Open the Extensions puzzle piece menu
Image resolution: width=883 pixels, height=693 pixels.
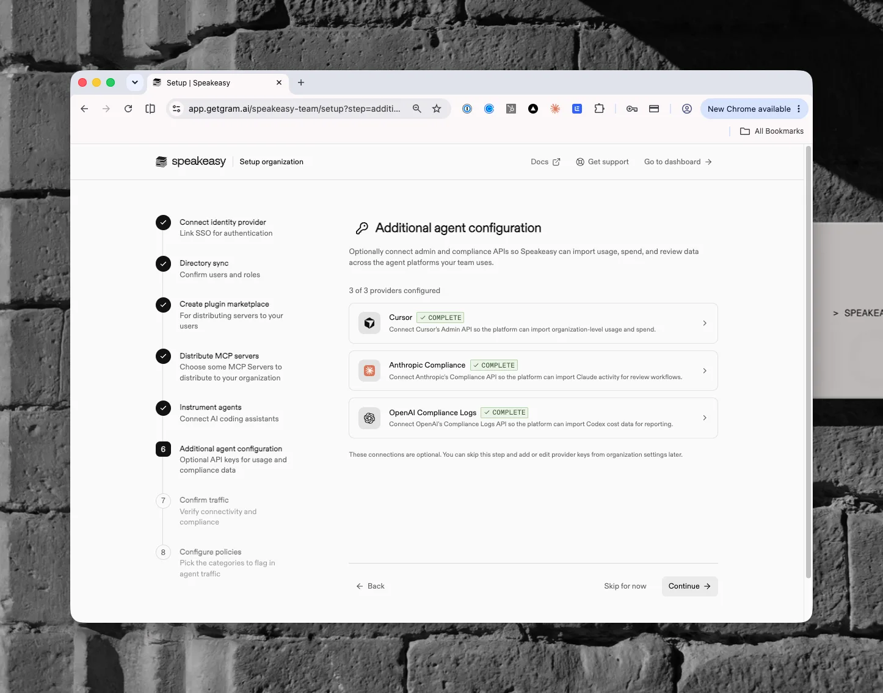coord(599,109)
